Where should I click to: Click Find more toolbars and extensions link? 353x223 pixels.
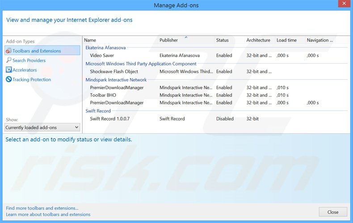42,208
